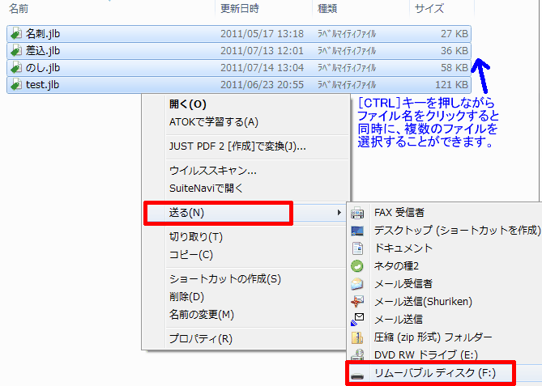Click the デスクトップ shortcut icon

357,231
